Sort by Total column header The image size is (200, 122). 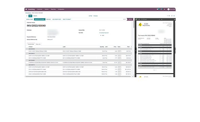tap(128, 47)
